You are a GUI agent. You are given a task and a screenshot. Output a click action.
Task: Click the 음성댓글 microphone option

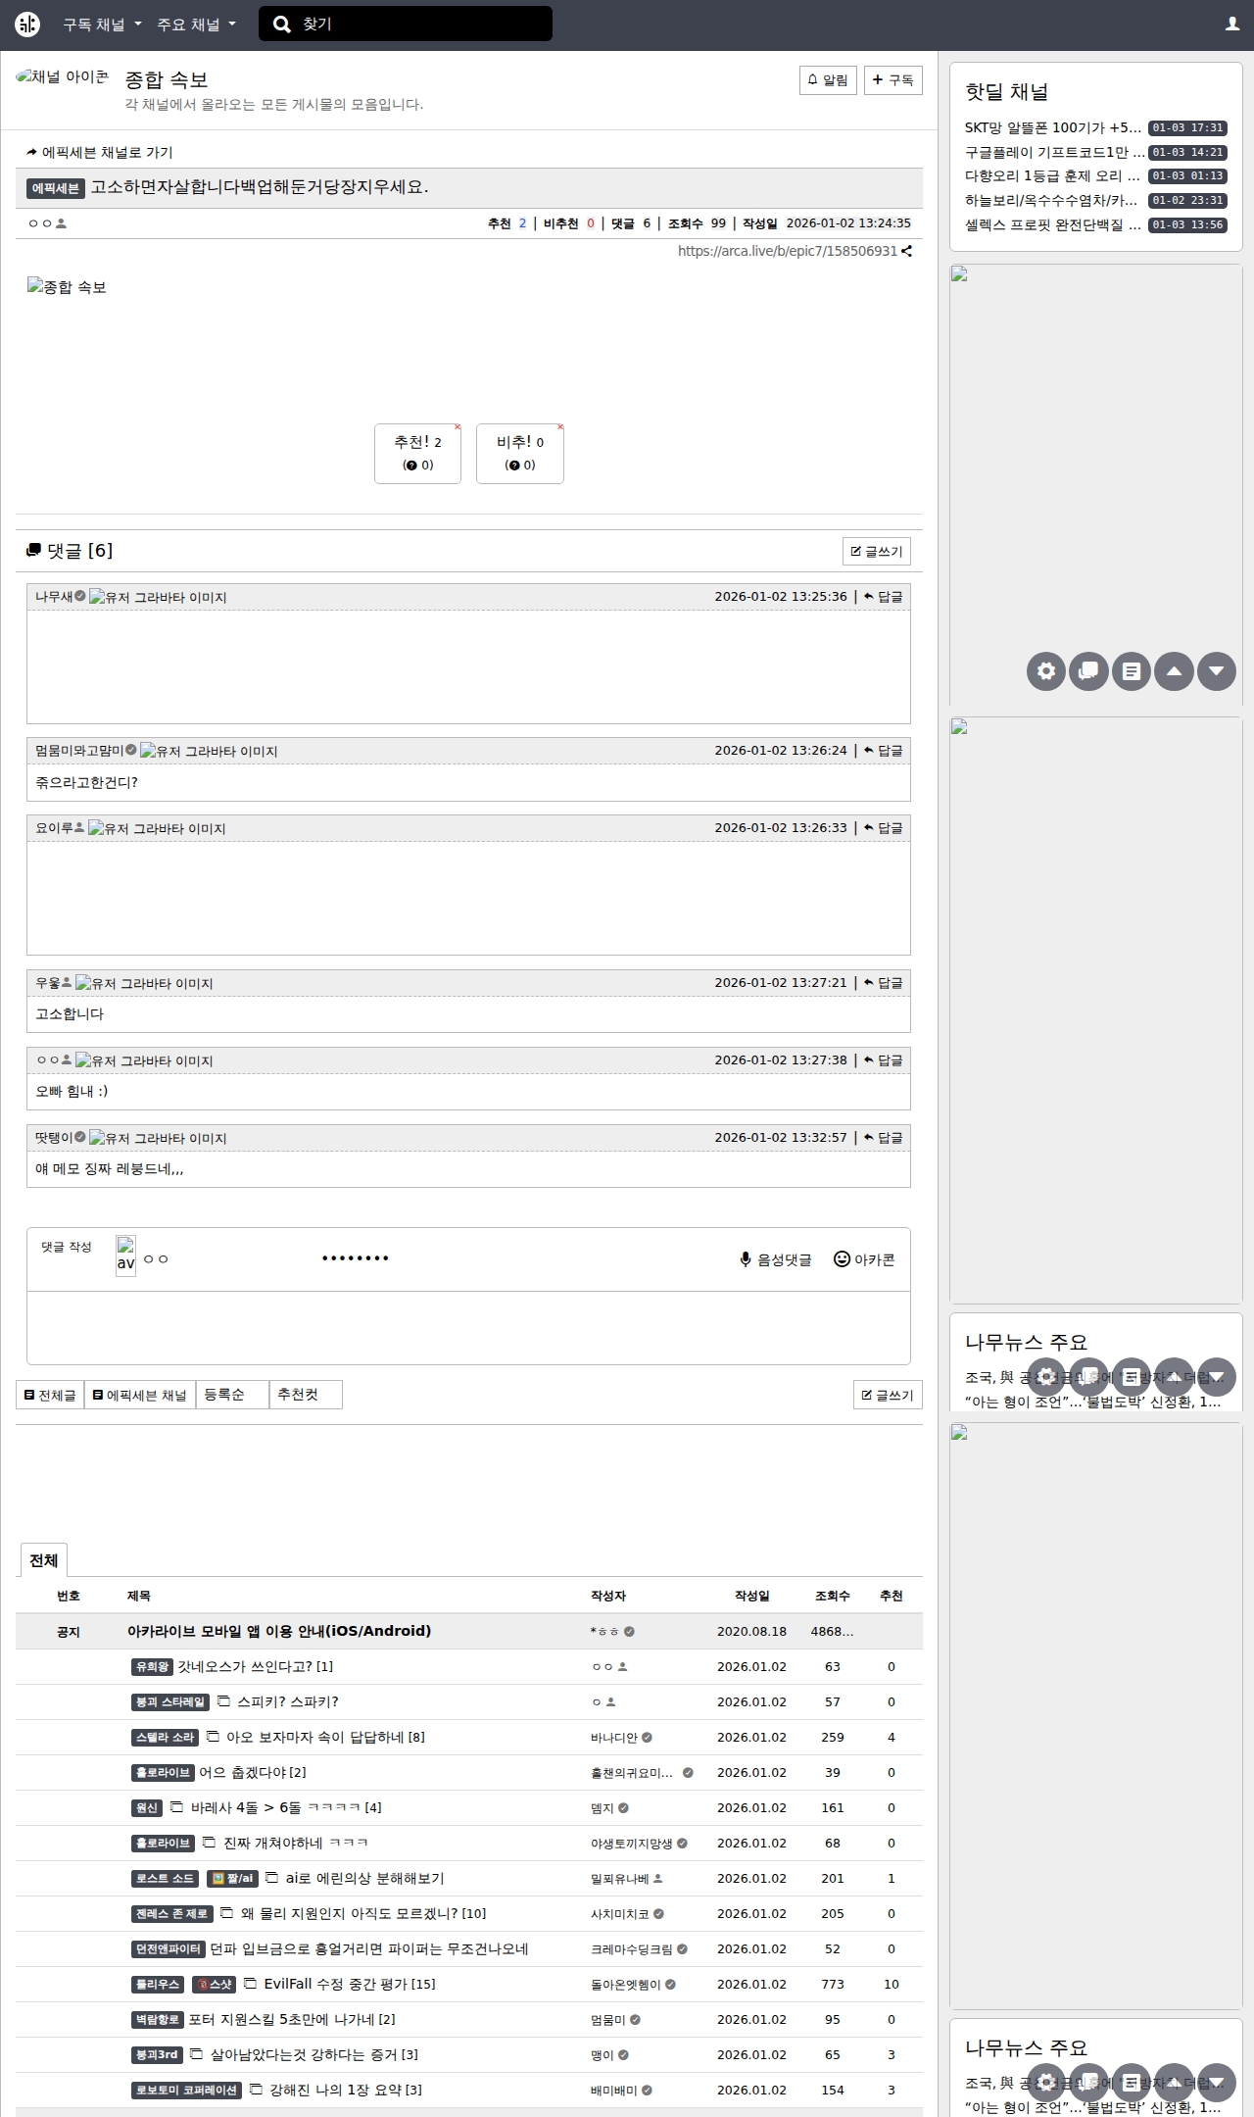click(776, 1259)
